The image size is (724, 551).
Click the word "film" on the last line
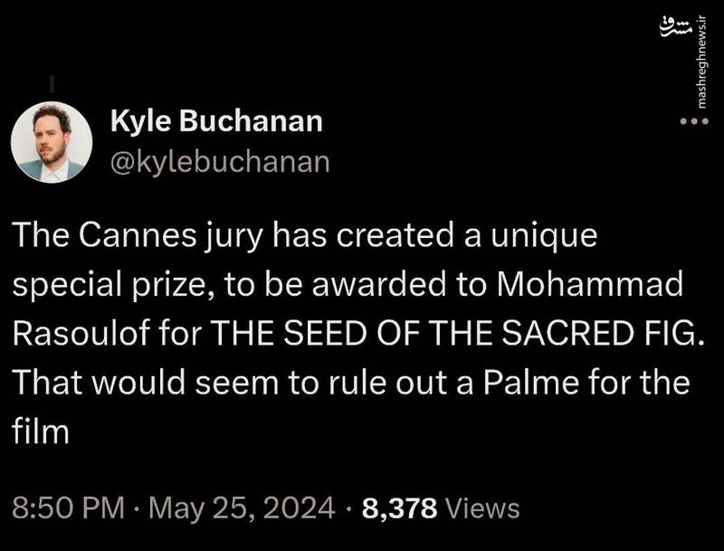point(40,430)
